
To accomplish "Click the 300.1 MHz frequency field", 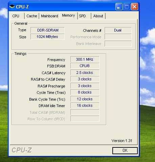I will coord(85,59).
